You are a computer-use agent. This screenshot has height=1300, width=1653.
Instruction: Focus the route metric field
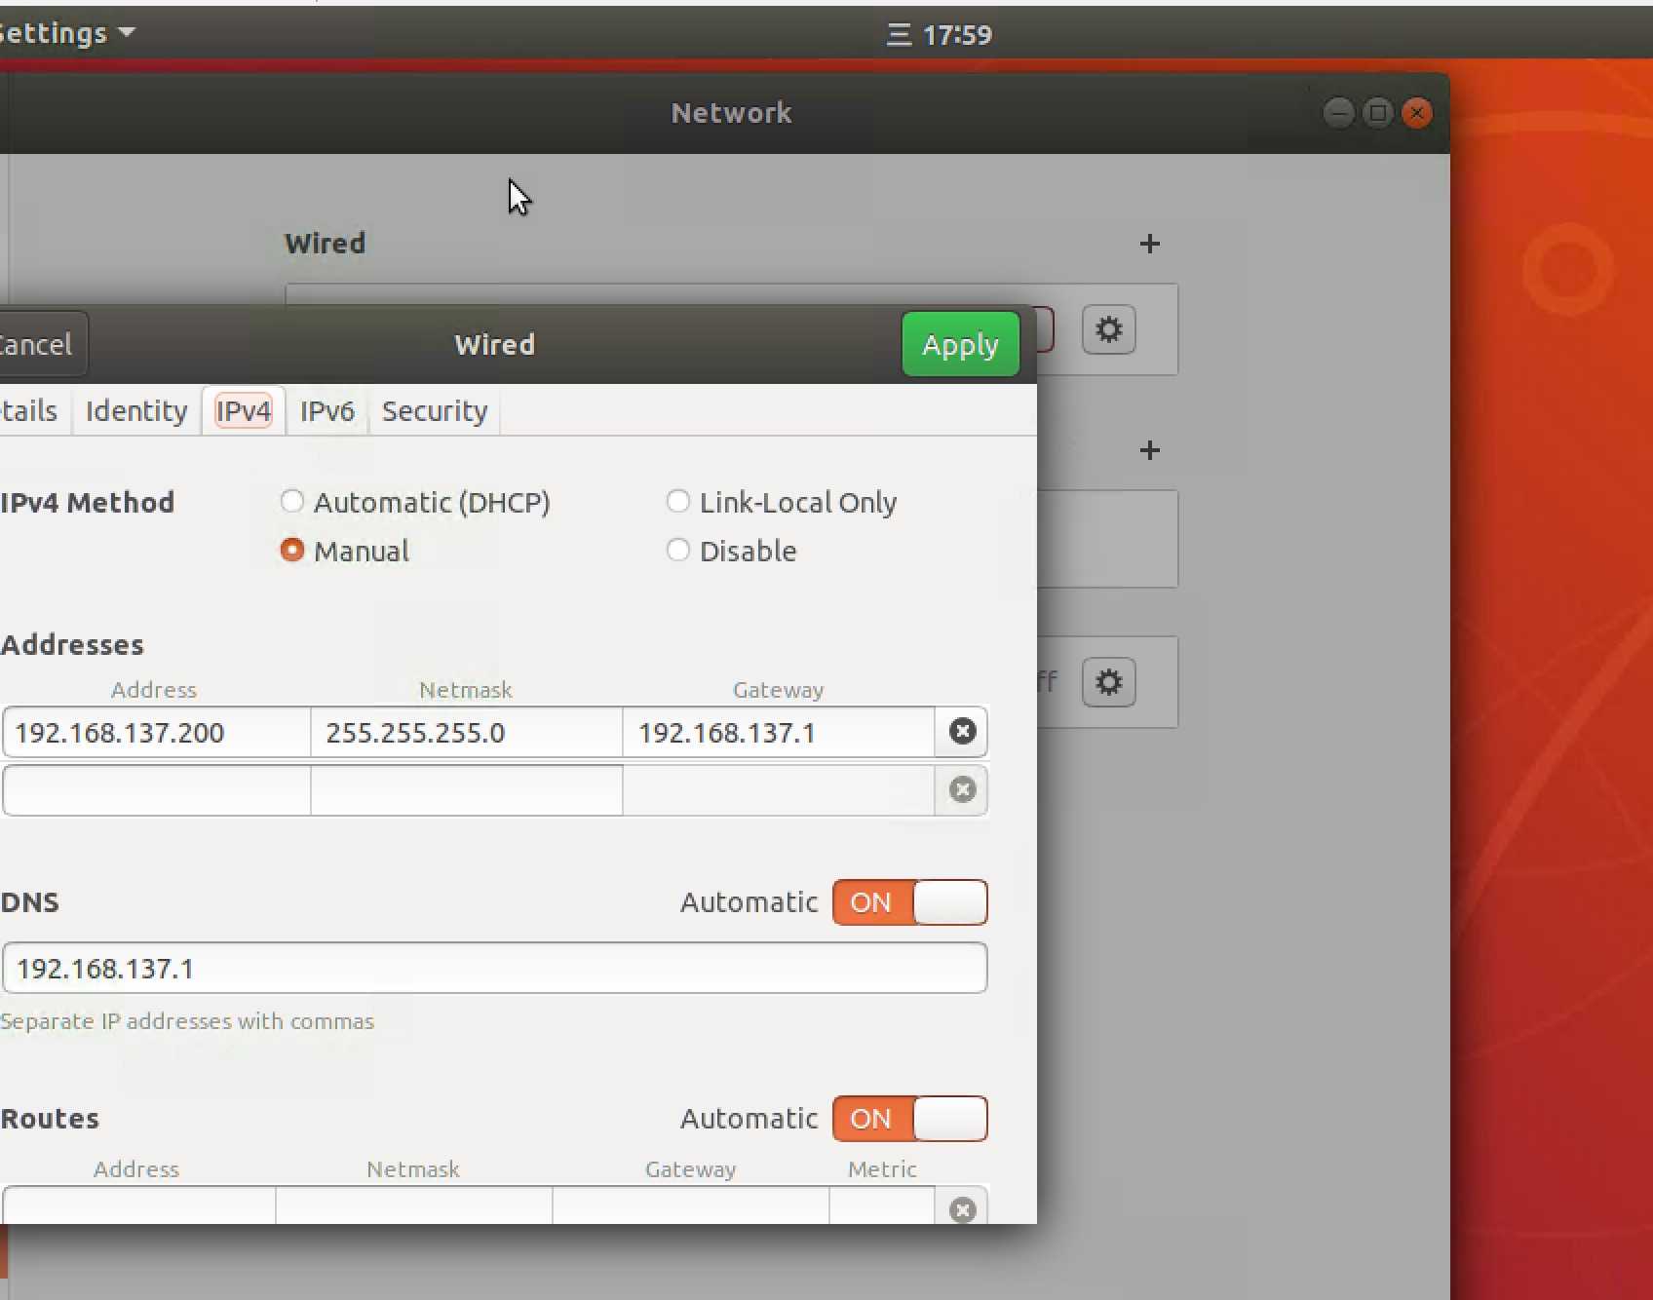click(x=882, y=1206)
